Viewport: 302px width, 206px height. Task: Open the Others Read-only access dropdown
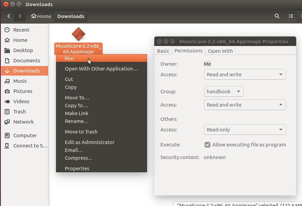click(x=245, y=129)
